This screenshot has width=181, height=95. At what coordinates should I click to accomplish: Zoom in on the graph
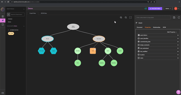(121, 18)
